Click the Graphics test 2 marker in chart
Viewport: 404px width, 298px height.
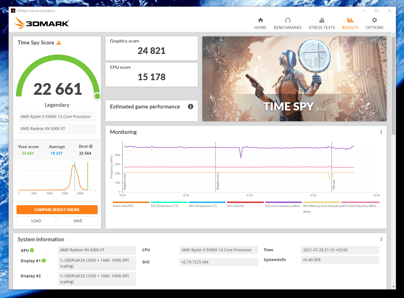[x=218, y=181]
